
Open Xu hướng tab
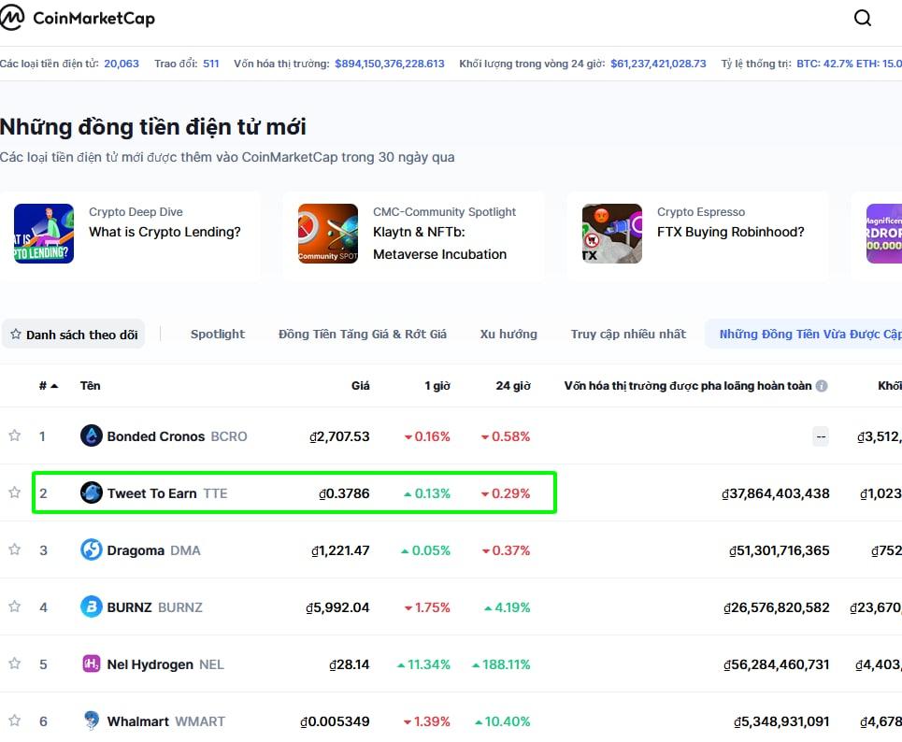pos(508,335)
